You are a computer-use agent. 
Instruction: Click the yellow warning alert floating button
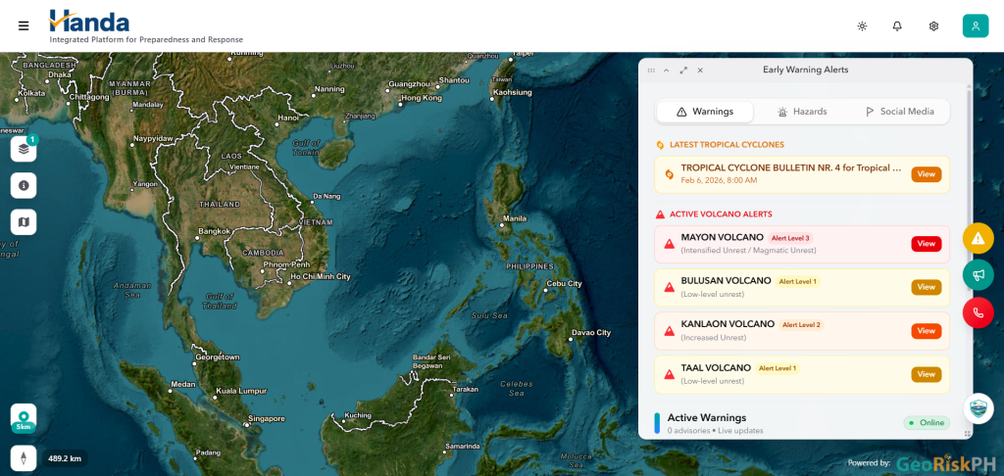[x=978, y=239]
